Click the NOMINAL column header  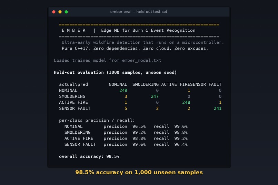click(x=118, y=84)
